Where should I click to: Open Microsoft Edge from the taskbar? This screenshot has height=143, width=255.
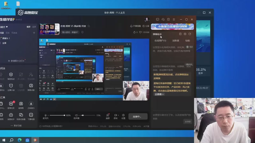point(19,140)
